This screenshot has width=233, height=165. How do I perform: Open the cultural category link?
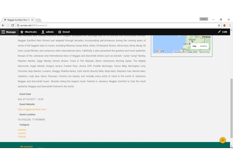21,137
